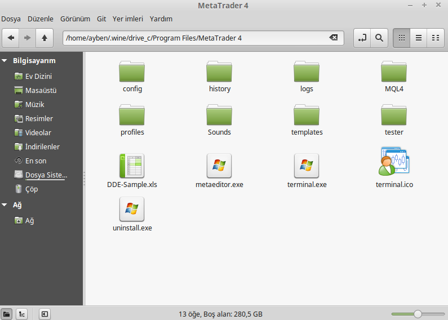
Task: Open the Düzenle menu
Action: pos(40,19)
